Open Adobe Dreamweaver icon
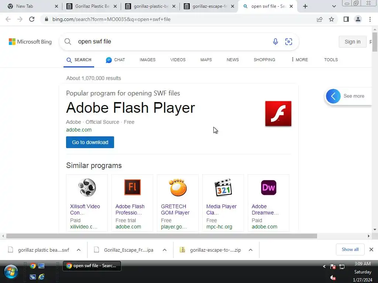This screenshot has width=378, height=283. tap(269, 188)
